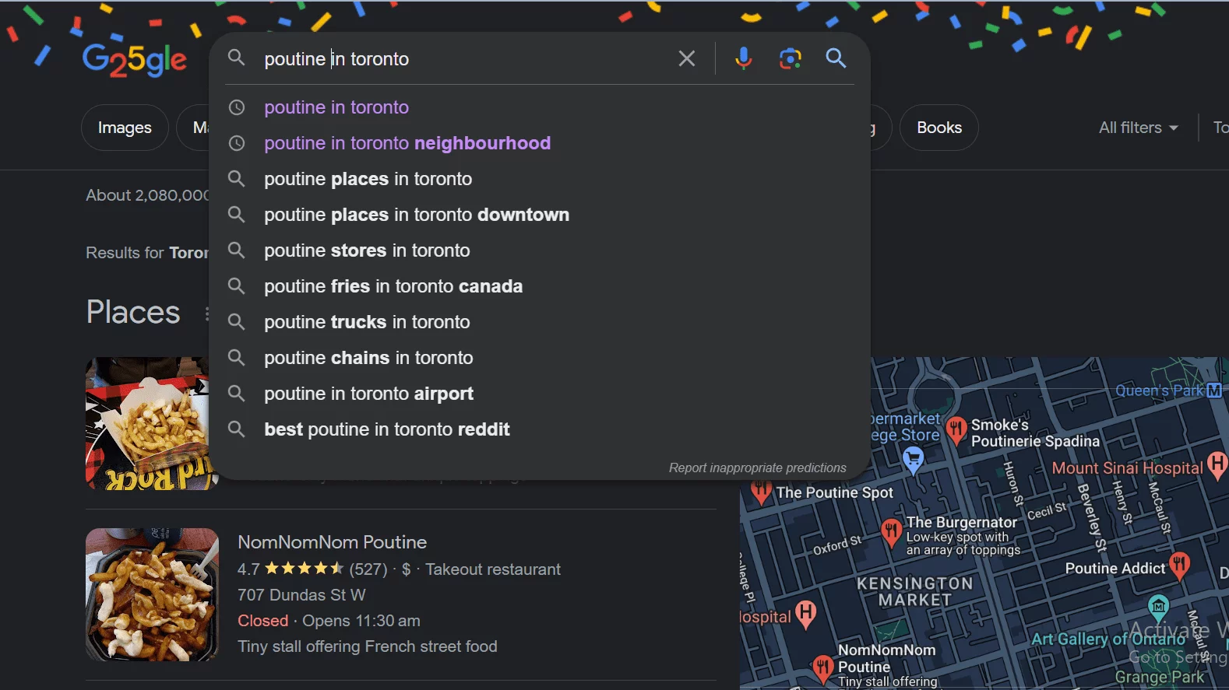Select the 'poutine in toronto' history suggestion
Viewport: 1229px width, 690px height.
click(x=336, y=107)
